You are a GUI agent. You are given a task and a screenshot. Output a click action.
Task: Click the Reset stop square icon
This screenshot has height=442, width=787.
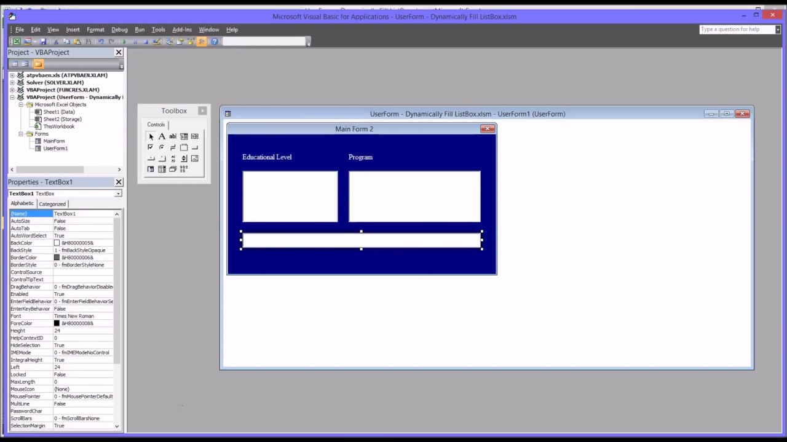point(146,42)
